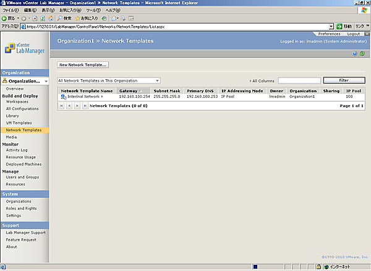Screen dimensions: 371x271
Task: Open Users and Groups in sidebar
Action: (22, 178)
